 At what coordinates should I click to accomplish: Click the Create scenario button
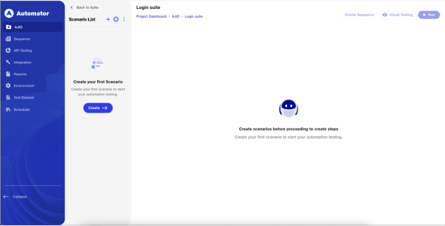[x=98, y=108]
